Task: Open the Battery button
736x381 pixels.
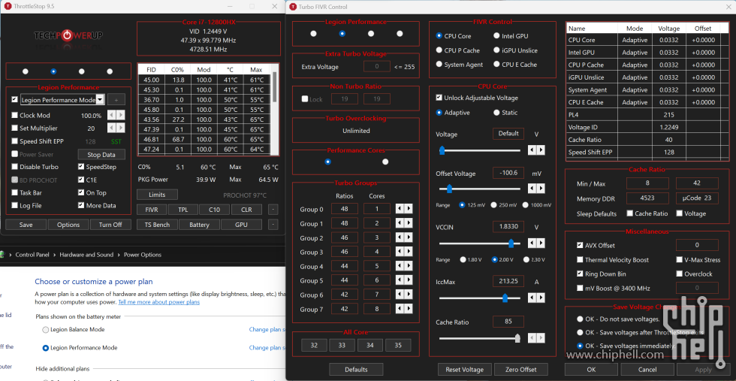Action: click(x=199, y=225)
